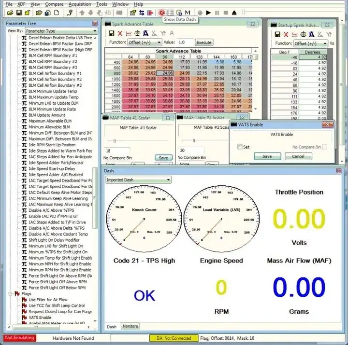348x345 pixels.
Task: Click the save disk icon in Spark Advance Table
Action: click(x=112, y=33)
